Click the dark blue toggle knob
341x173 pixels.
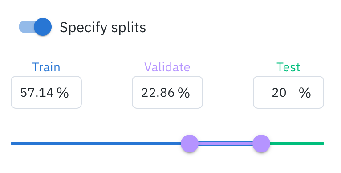pos(43,27)
